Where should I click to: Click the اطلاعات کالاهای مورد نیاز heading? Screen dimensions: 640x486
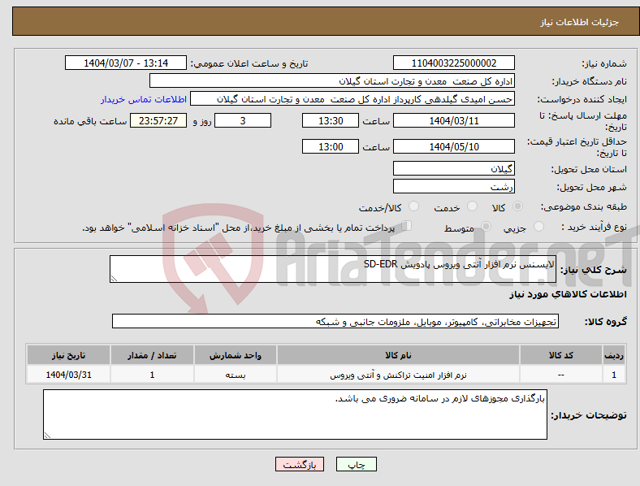point(568,294)
